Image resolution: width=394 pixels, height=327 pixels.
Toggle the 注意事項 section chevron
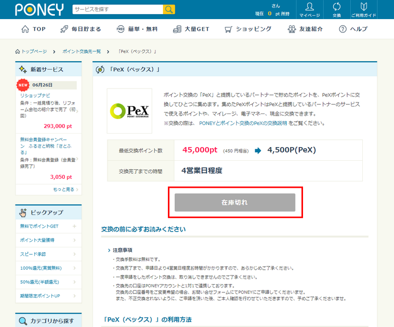(109, 250)
